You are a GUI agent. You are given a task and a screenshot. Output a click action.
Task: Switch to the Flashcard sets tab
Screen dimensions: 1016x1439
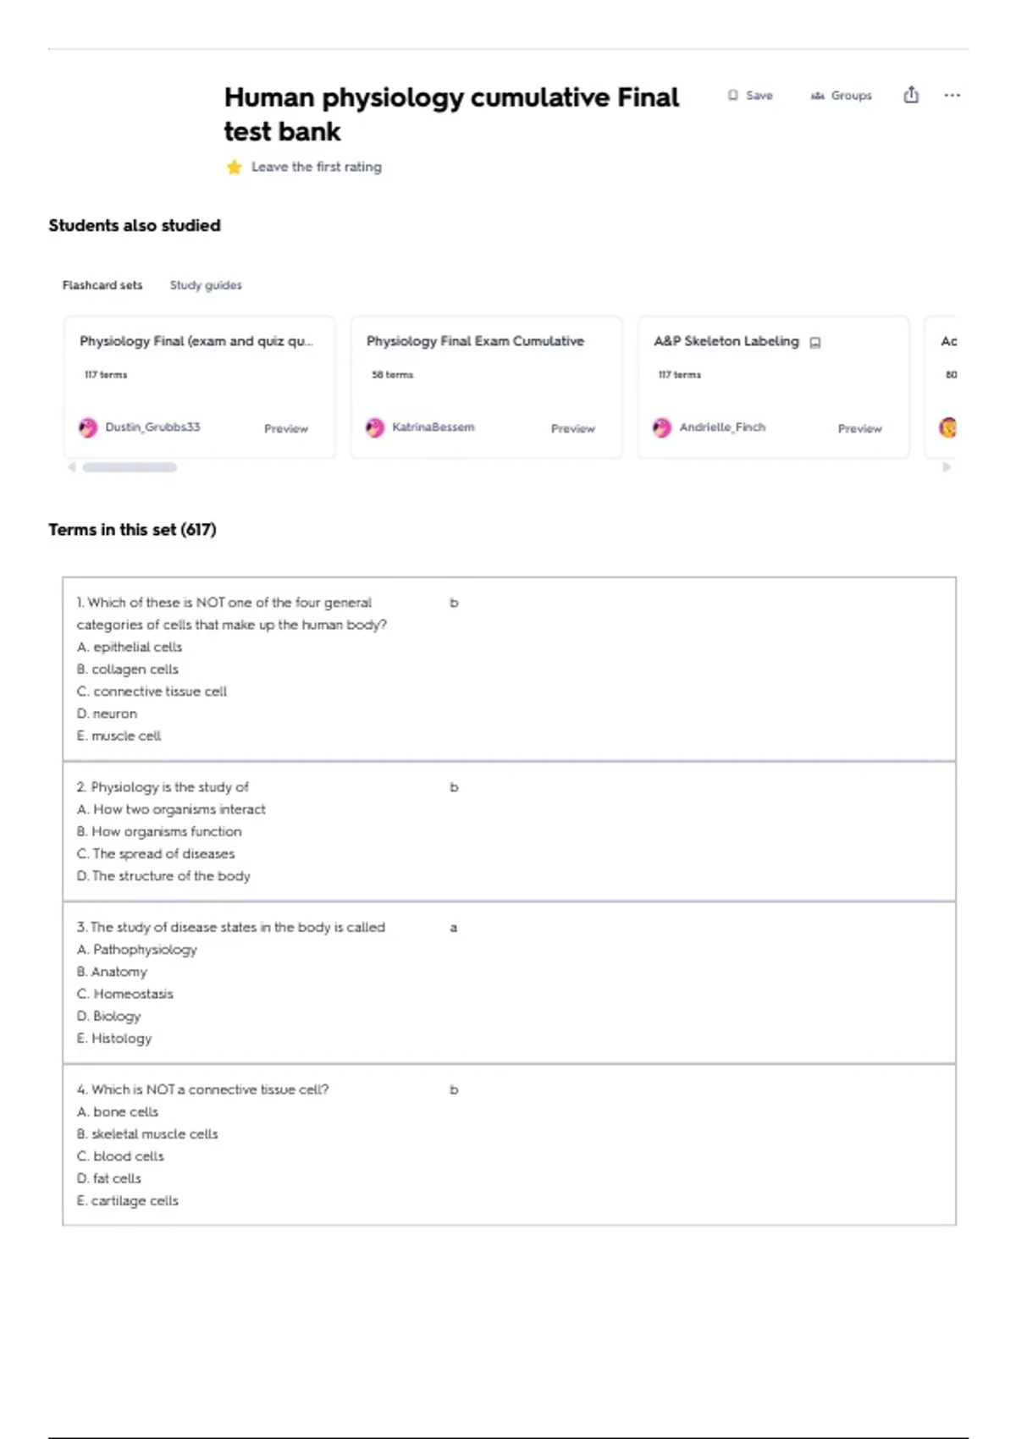(102, 285)
